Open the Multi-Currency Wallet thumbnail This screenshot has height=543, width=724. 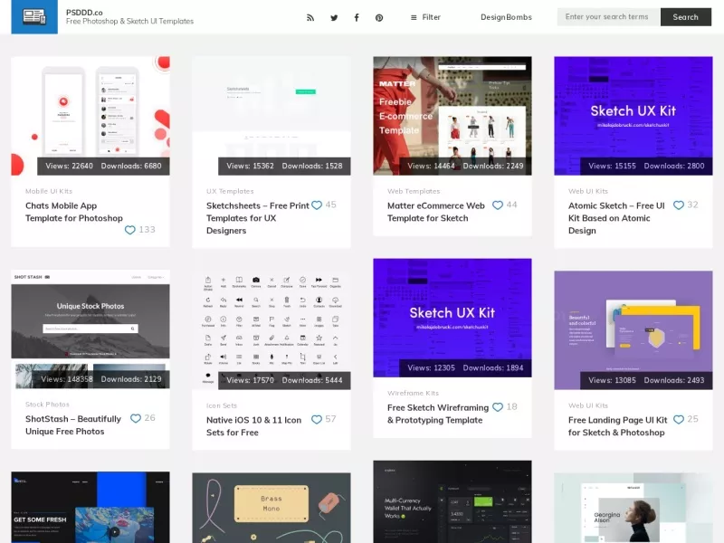(452, 501)
